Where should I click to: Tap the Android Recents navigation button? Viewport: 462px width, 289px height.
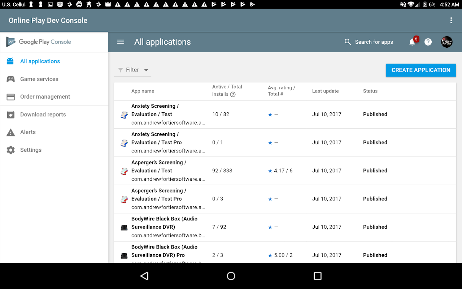pyautogui.click(x=318, y=276)
